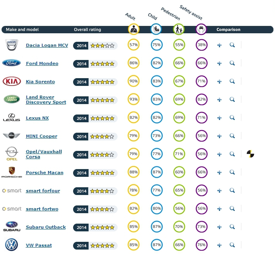Click the Comparison column header
The image size is (275, 260).
click(228, 30)
